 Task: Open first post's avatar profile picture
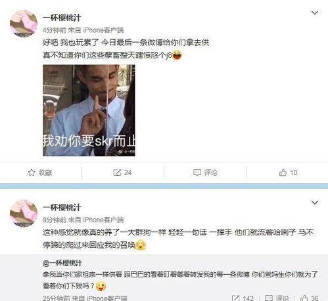pyautogui.click(x=24, y=24)
